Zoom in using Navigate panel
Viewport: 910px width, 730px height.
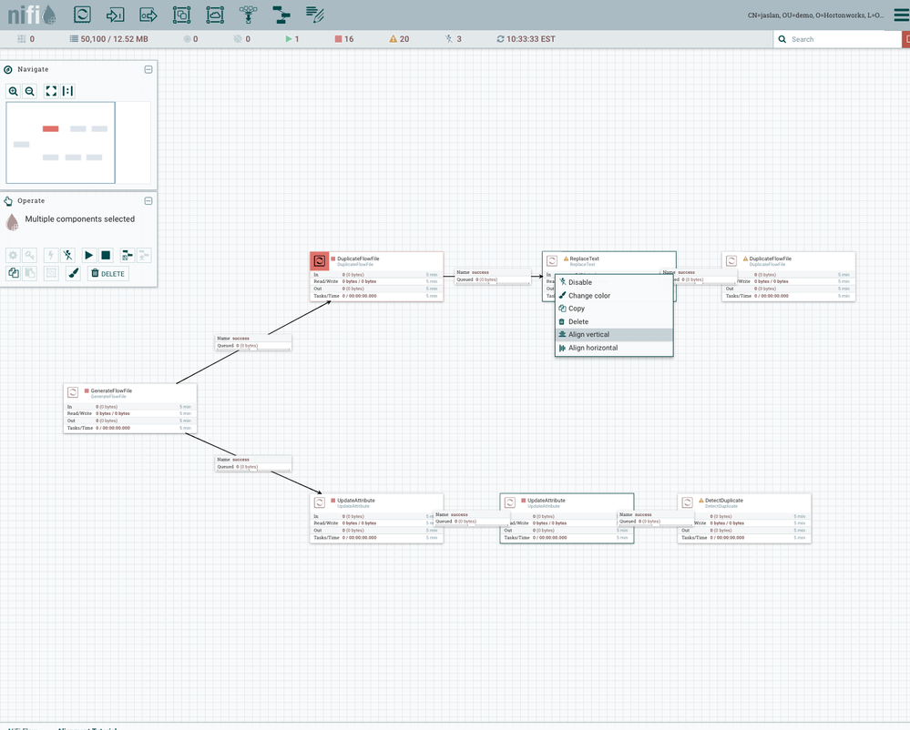pyautogui.click(x=14, y=91)
